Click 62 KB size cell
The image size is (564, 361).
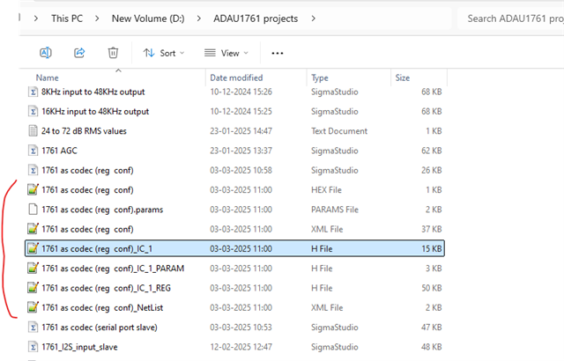431,151
